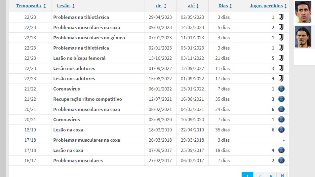Click Juventus crest in 07/01/2023 injury row
This screenshot has width=315, height=177.
pos(281,38)
